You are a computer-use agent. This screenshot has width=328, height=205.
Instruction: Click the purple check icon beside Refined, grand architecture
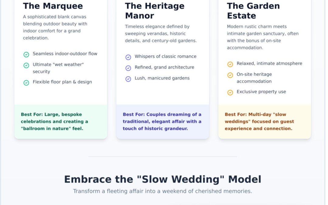tap(128, 68)
